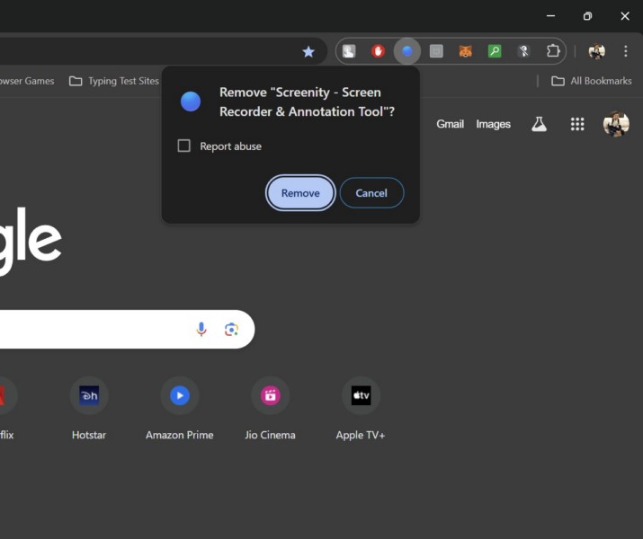
Task: Expand the Typing Test Sites bookmark folder
Action: 113,81
